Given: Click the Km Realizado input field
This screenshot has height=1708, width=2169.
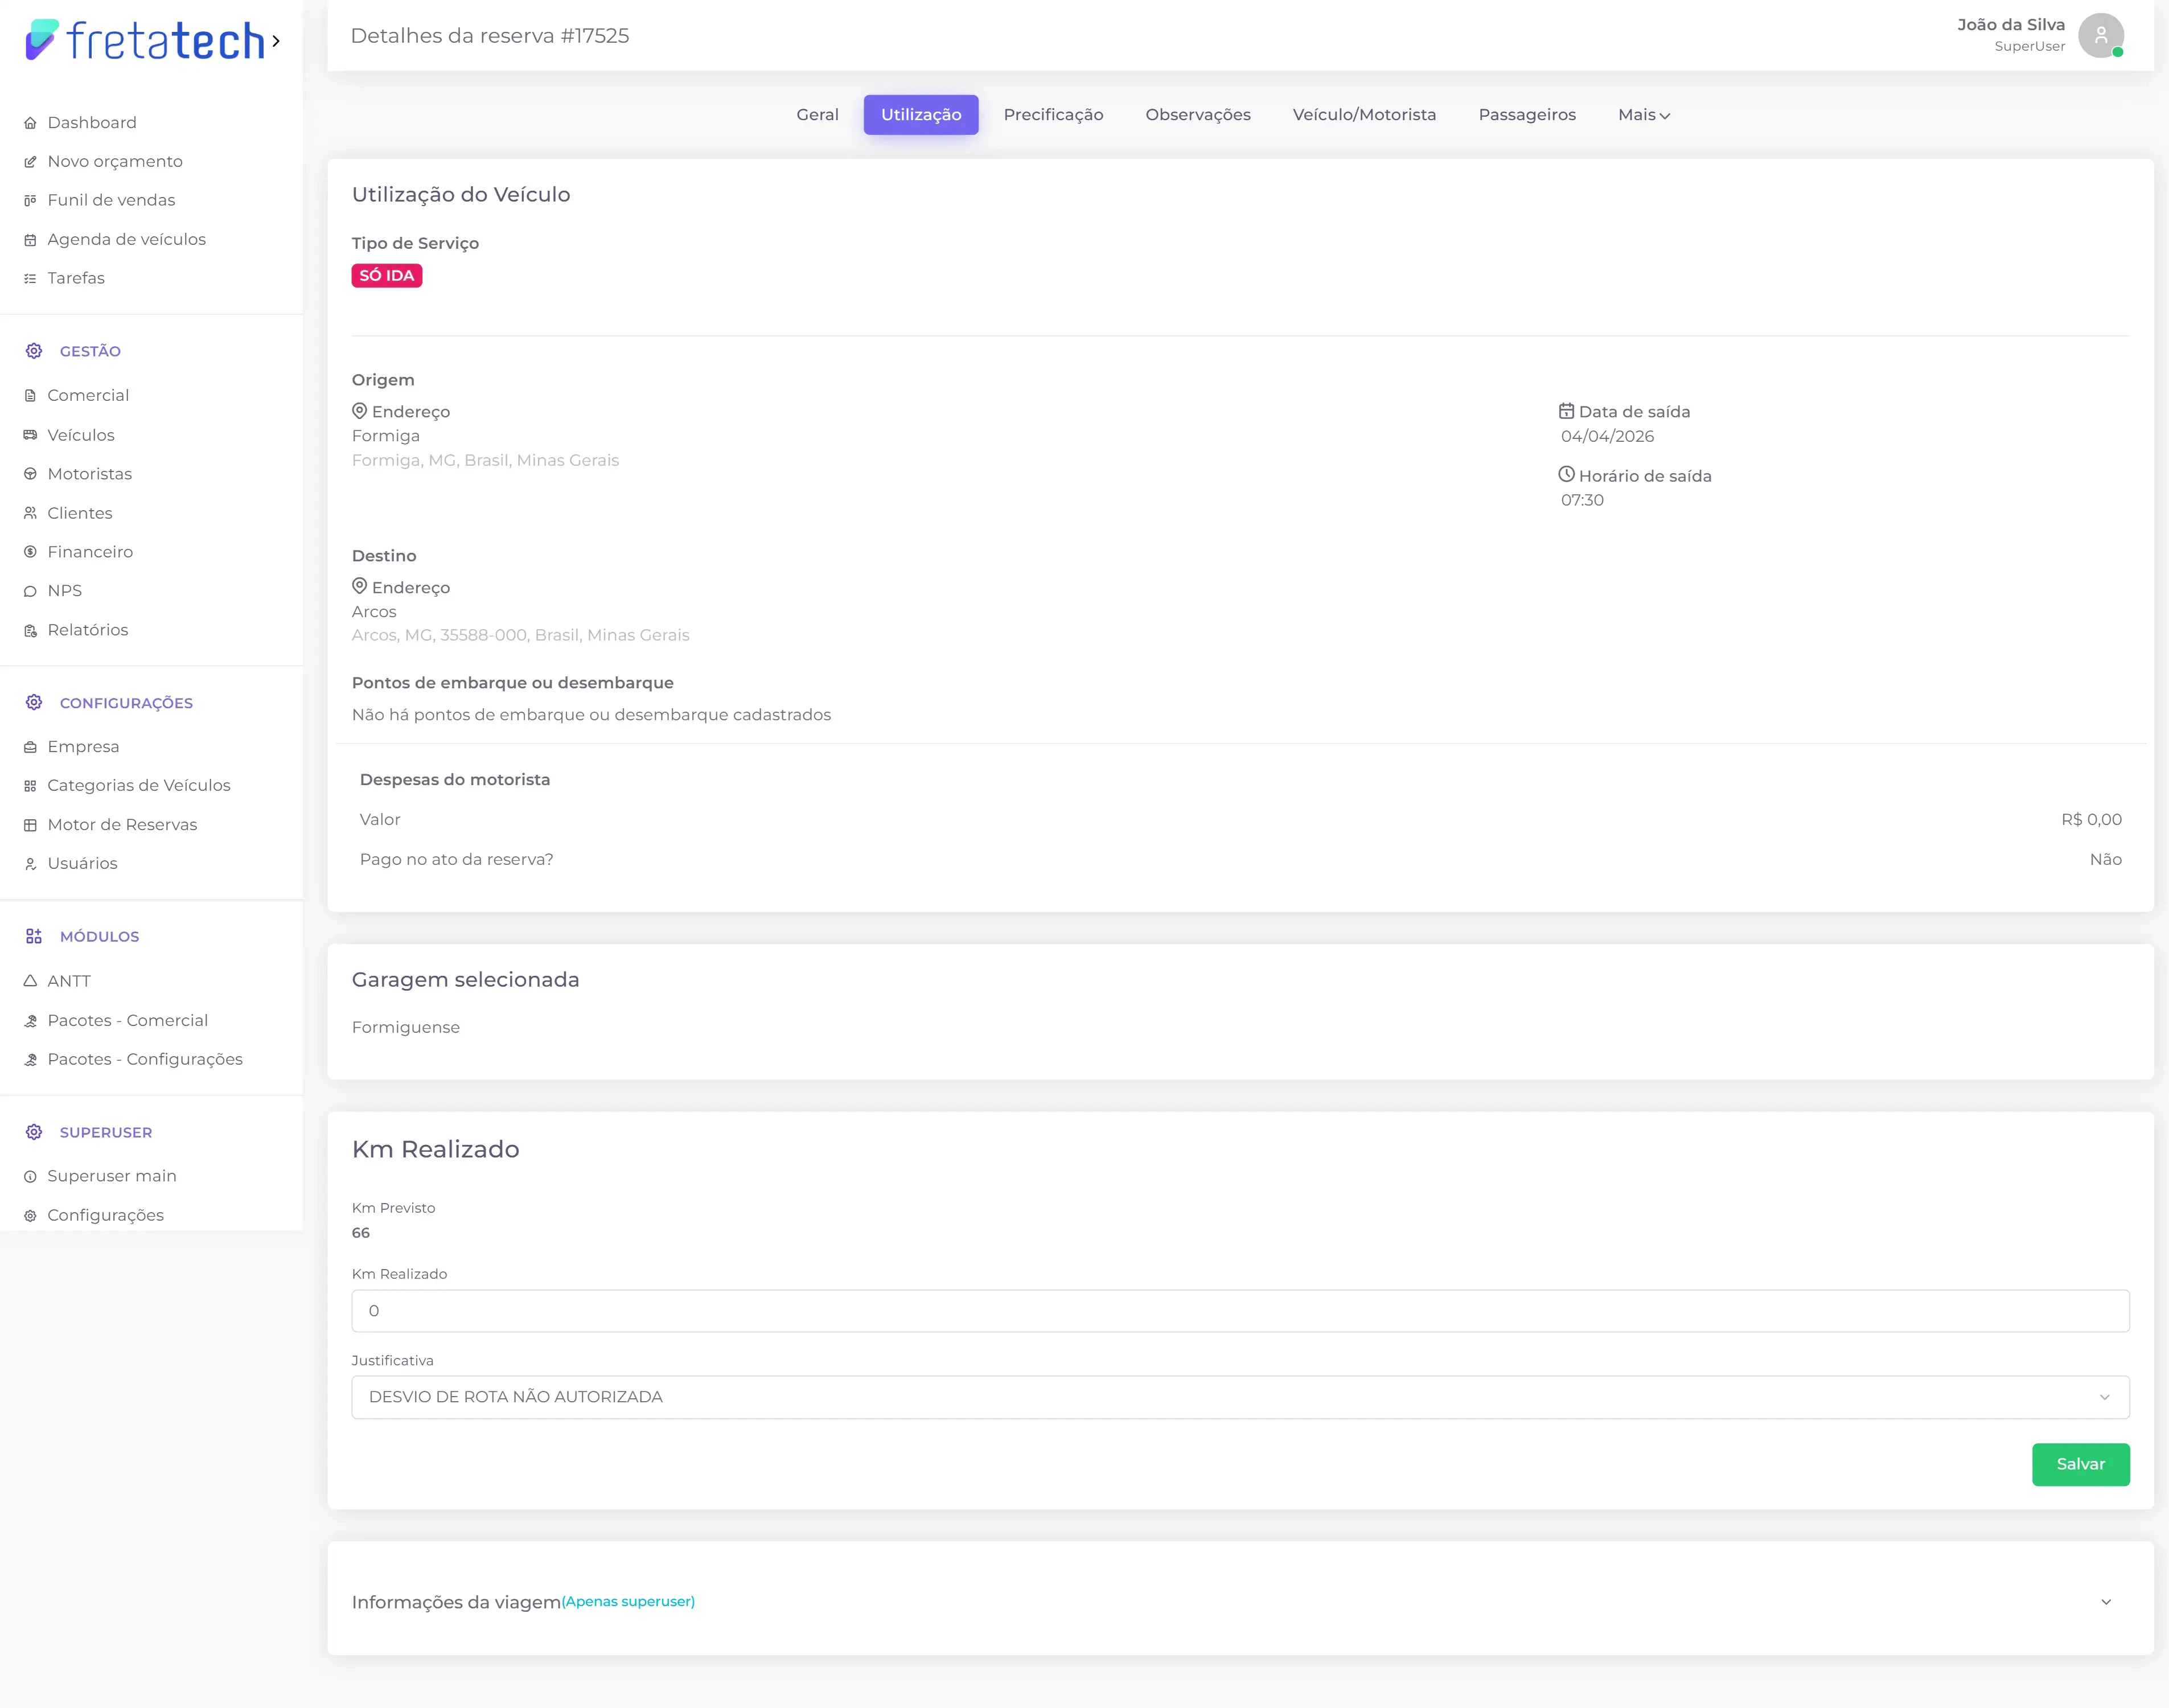Looking at the screenshot, I should pos(1240,1311).
